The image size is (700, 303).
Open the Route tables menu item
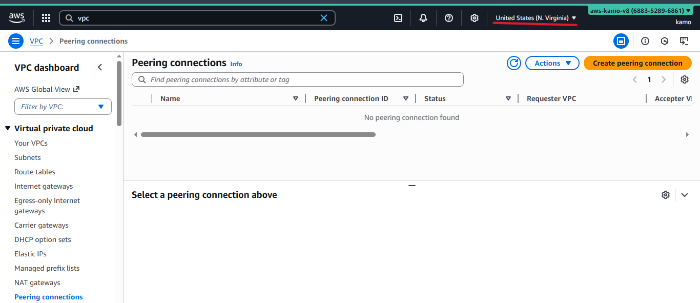34,172
